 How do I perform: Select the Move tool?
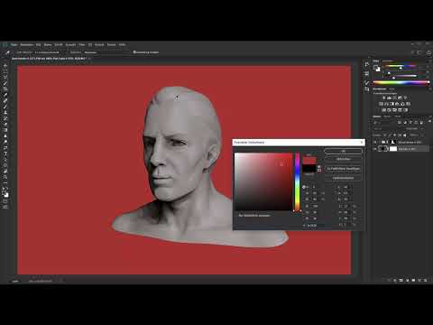coord(5,66)
